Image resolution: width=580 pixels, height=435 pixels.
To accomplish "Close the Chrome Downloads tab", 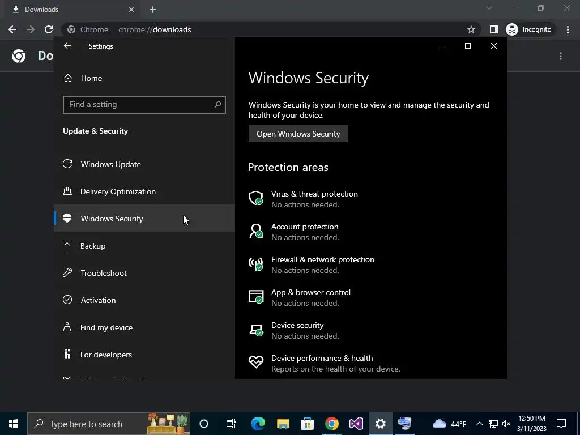I will click(x=131, y=10).
